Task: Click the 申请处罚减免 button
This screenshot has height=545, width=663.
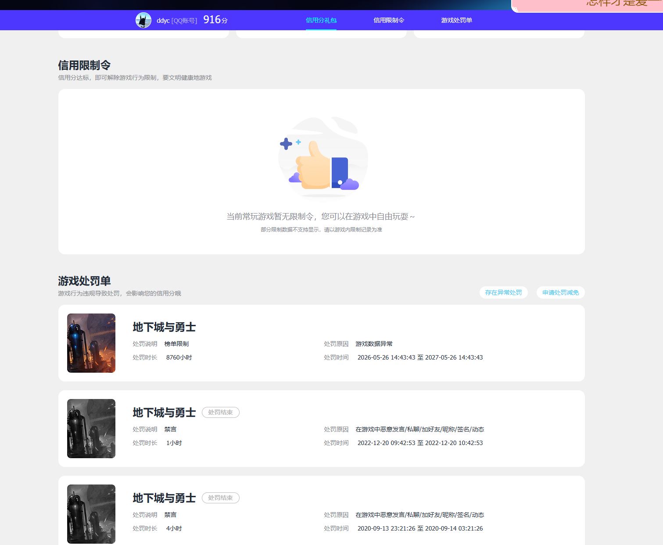Action: click(560, 292)
